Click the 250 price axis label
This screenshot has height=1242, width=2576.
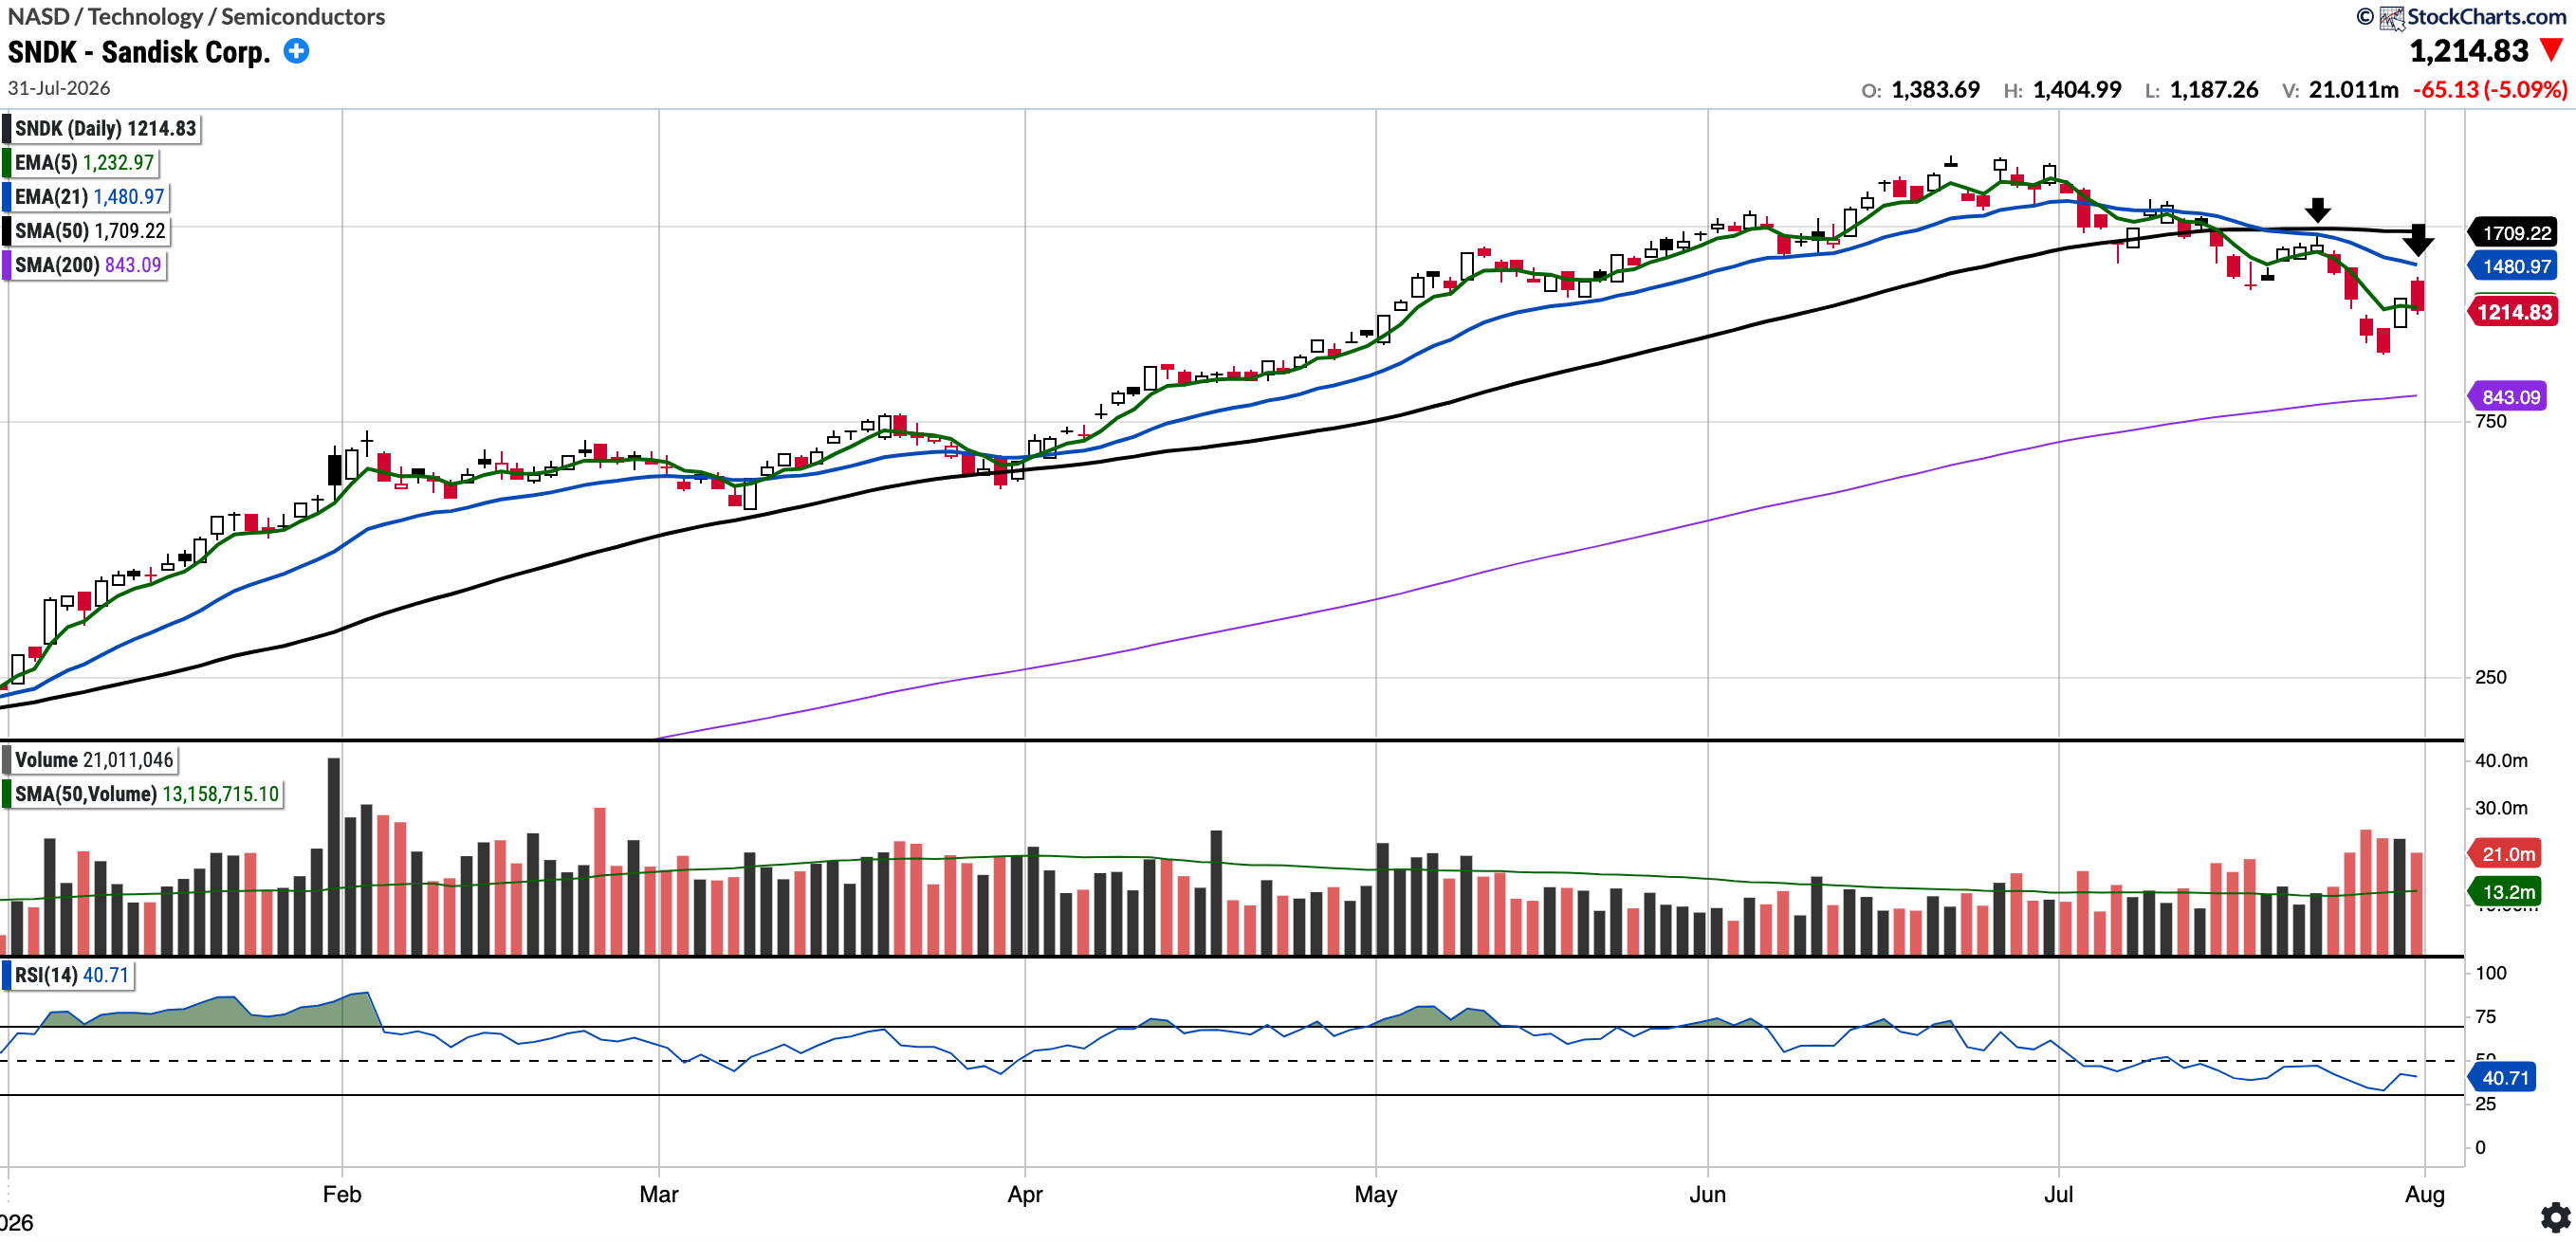click(2491, 677)
